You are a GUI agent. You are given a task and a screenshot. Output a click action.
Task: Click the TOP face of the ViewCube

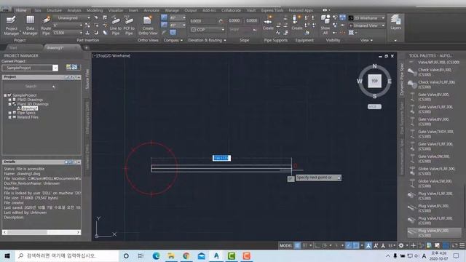(374, 81)
